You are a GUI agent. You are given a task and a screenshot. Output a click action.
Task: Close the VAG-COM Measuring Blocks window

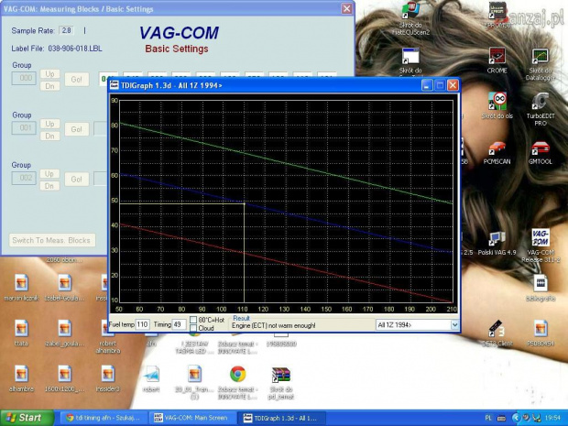click(x=346, y=8)
